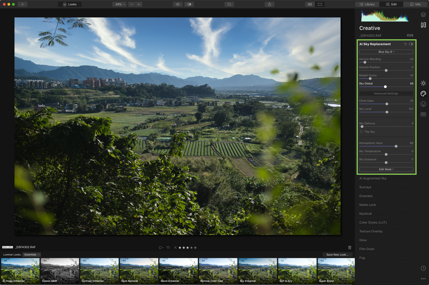Image resolution: width=429 pixels, height=285 pixels.
Task: Switch to single image view
Action: (320, 4)
